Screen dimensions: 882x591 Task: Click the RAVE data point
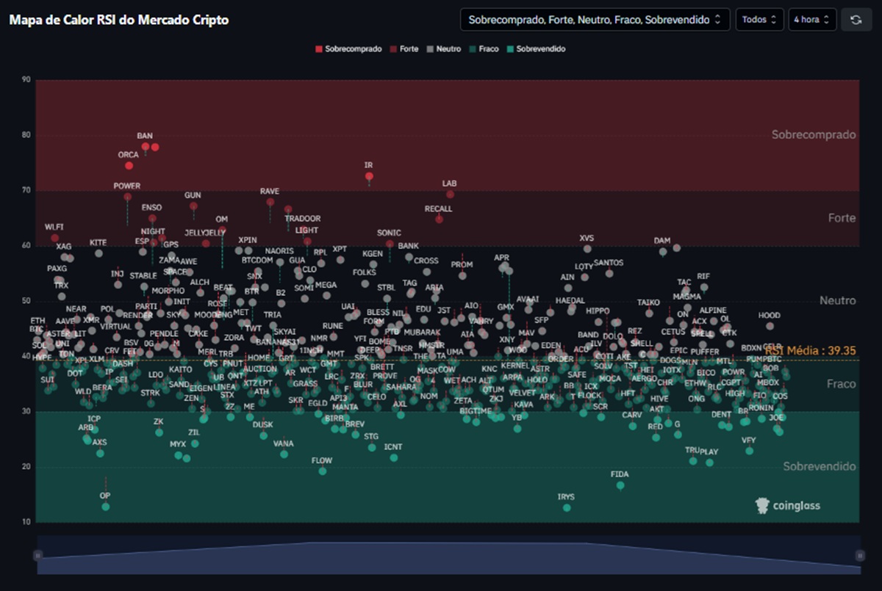[270, 202]
